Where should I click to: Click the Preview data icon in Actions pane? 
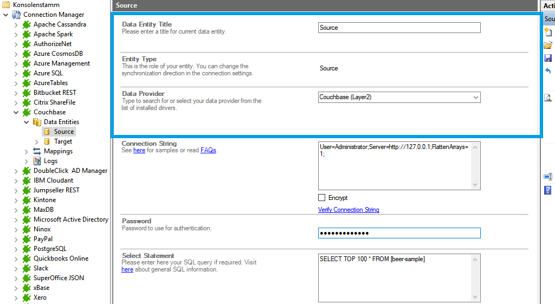click(x=548, y=98)
